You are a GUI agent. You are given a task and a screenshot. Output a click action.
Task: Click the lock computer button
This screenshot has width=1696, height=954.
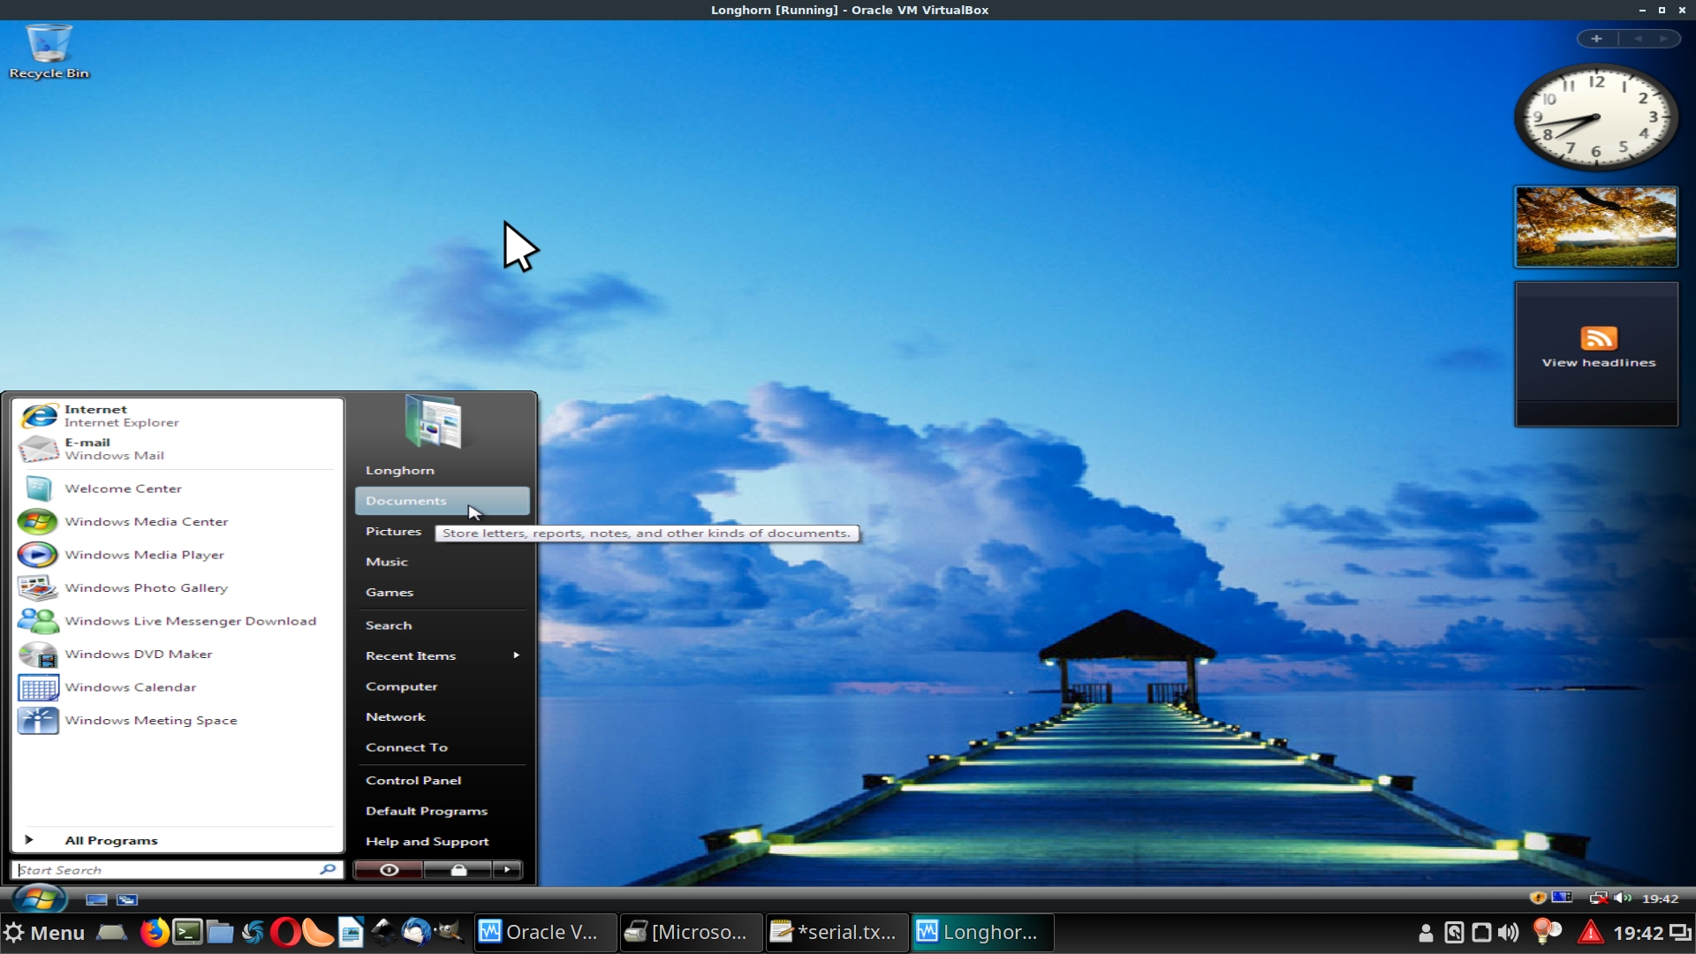458,870
